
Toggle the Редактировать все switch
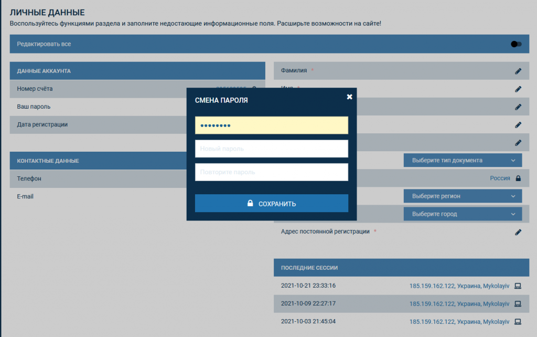coord(516,44)
